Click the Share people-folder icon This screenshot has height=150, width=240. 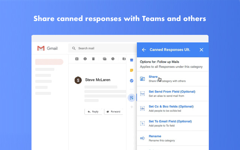142,79
